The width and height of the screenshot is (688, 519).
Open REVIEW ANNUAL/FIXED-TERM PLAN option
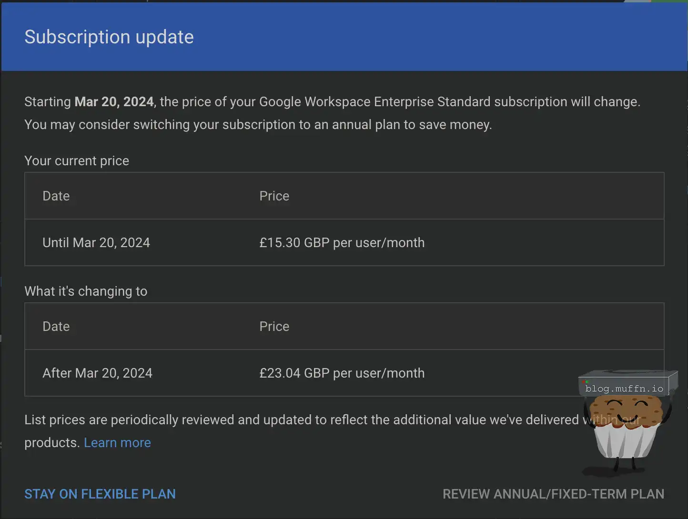[x=553, y=494]
